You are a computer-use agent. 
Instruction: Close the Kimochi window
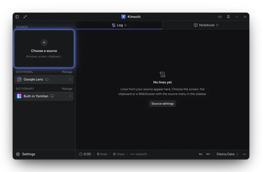pyautogui.click(x=245, y=17)
